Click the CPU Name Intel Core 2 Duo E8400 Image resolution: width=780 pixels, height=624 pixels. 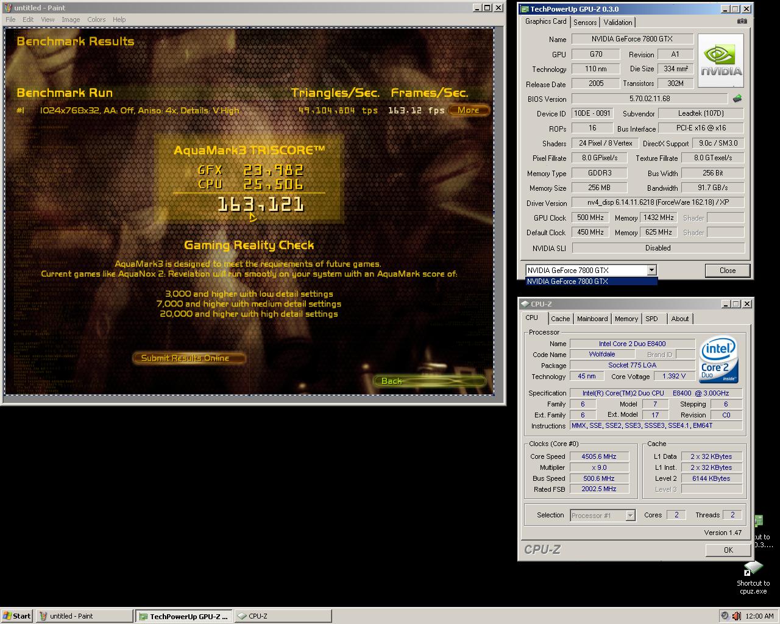(x=633, y=344)
